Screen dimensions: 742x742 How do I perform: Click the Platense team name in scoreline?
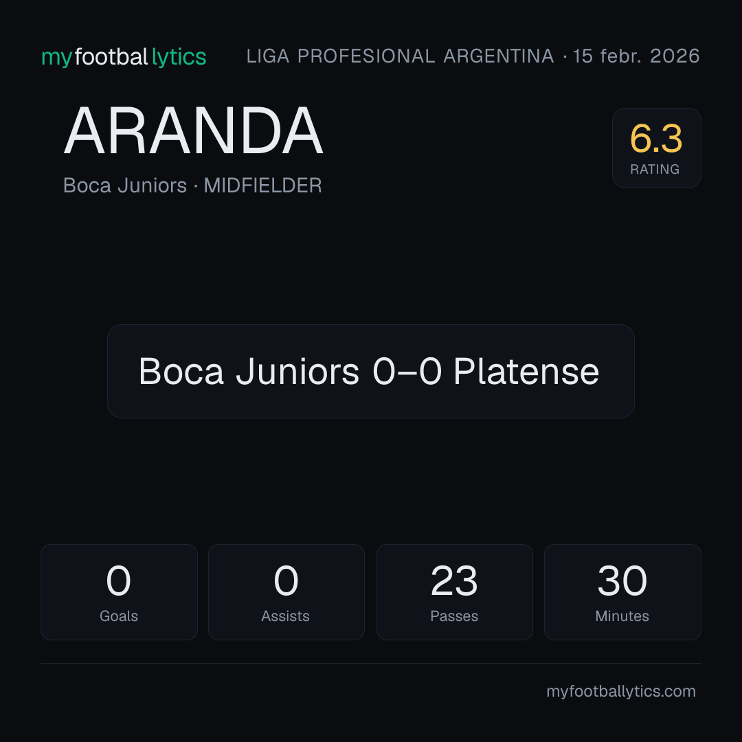[x=526, y=372]
